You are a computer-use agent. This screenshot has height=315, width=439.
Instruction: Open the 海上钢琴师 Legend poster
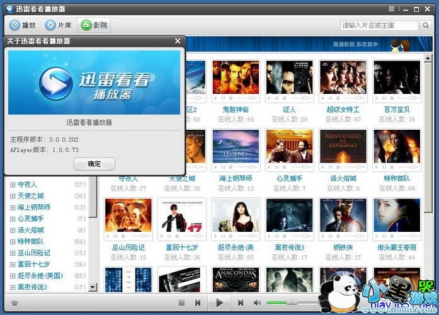click(x=236, y=146)
